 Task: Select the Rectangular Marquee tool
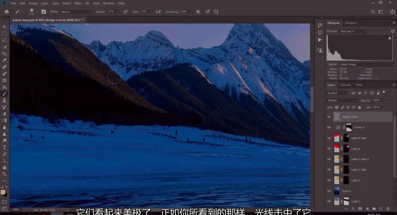click(x=4, y=34)
